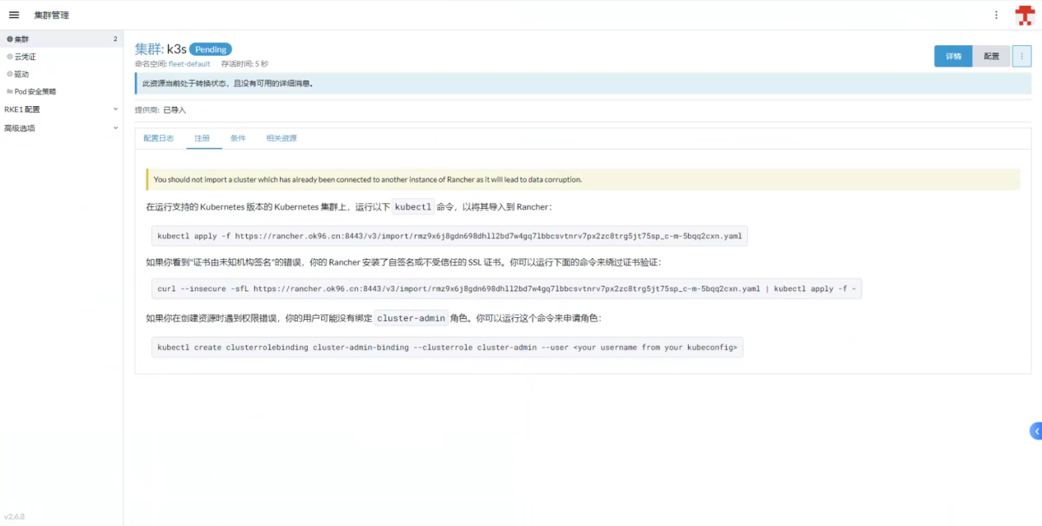Click the globe icon beside 集群
Viewport: 1042px width, 526px height.
coord(10,39)
